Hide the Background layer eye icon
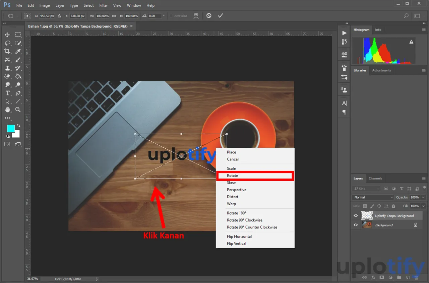The width and height of the screenshot is (429, 283). (356, 225)
